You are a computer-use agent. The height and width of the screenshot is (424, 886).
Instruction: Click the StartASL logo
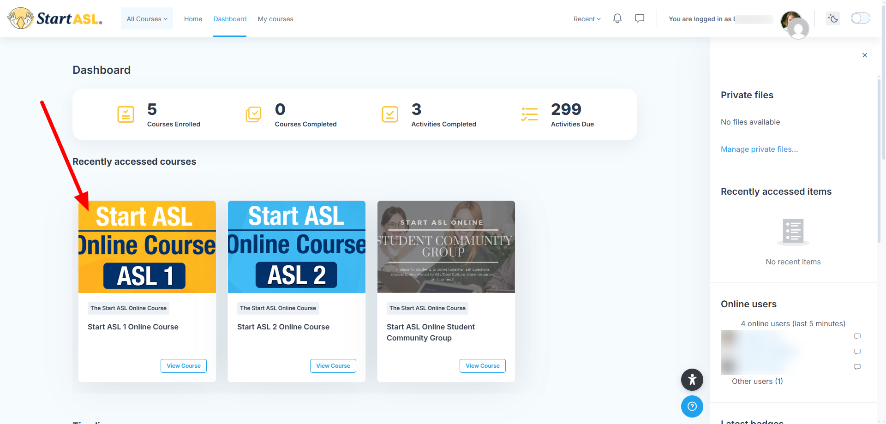click(55, 18)
